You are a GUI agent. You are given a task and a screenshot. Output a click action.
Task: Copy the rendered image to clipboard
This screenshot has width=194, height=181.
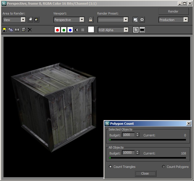(11, 30)
